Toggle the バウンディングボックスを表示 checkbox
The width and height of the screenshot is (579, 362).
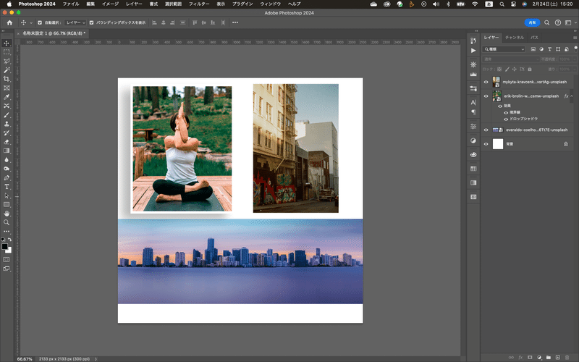click(x=91, y=22)
